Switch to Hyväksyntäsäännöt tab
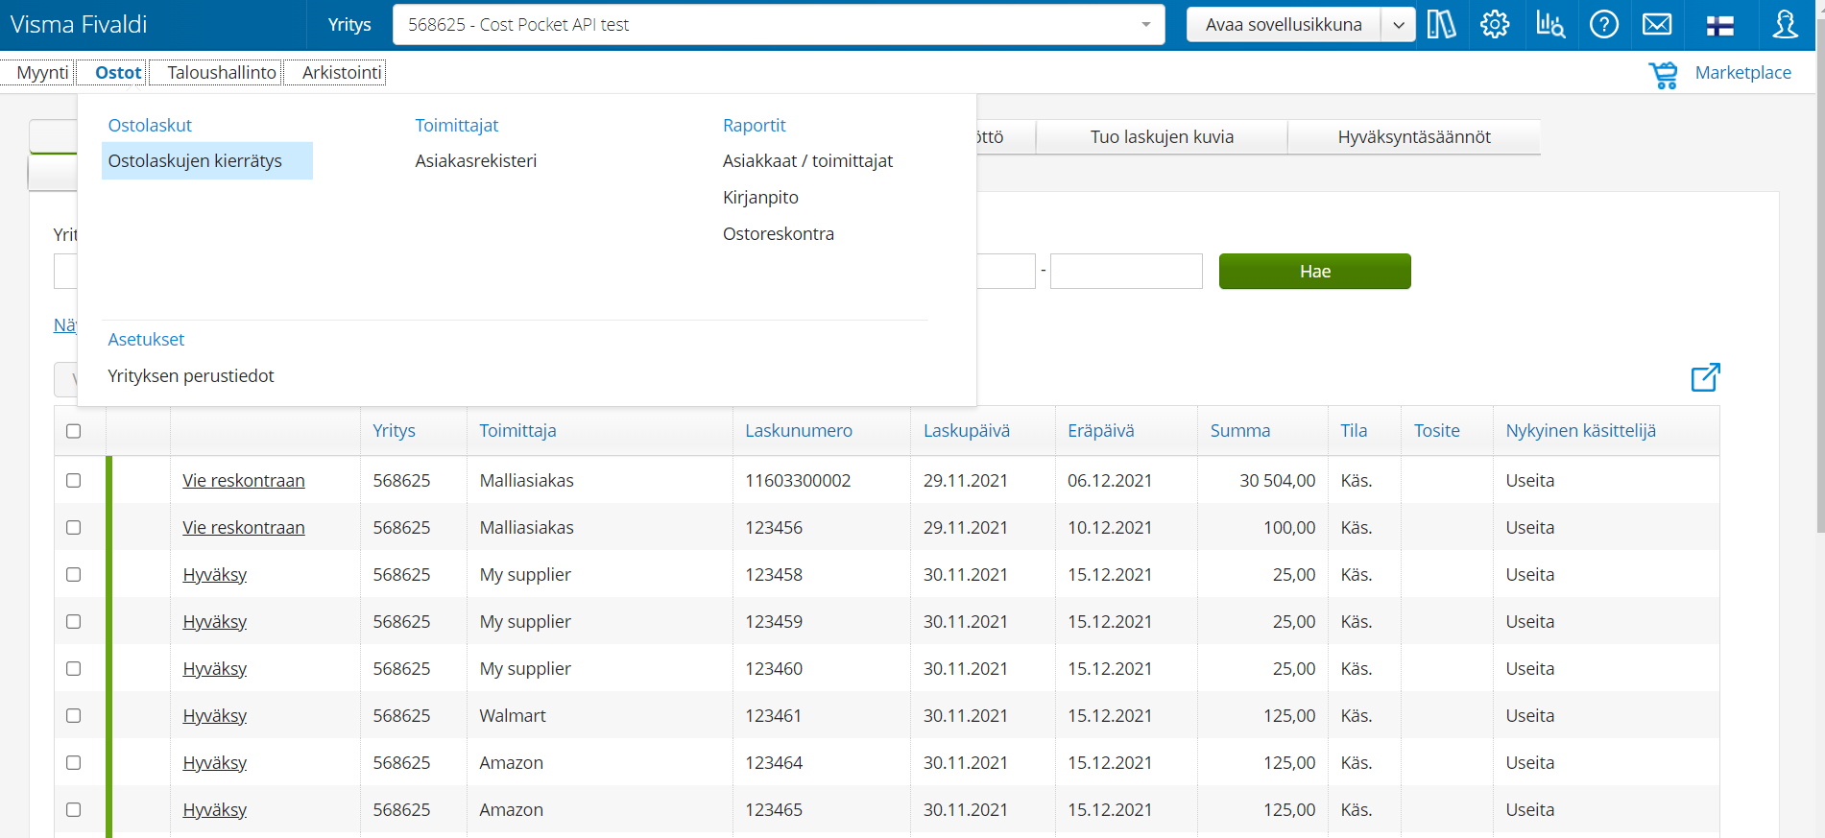 (1414, 137)
